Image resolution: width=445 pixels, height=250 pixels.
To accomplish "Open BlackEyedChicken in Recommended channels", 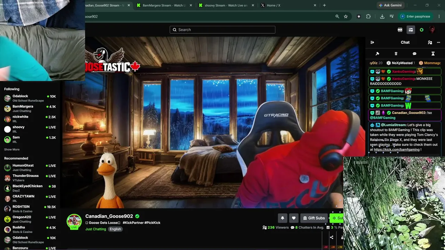I will point(30,188).
